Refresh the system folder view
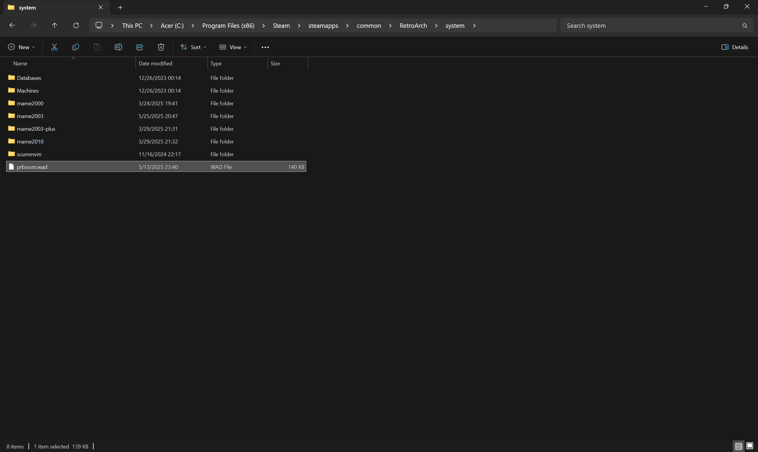The height and width of the screenshot is (452, 758). pos(76,25)
